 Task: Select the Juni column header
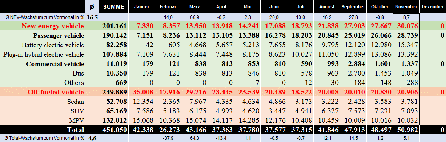pyautogui.click(x=274, y=6)
